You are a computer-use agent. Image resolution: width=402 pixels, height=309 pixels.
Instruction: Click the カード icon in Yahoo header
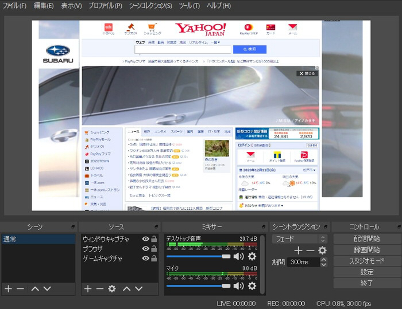point(270,29)
